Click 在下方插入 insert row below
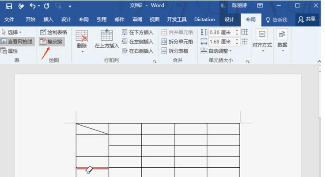 click(138, 32)
